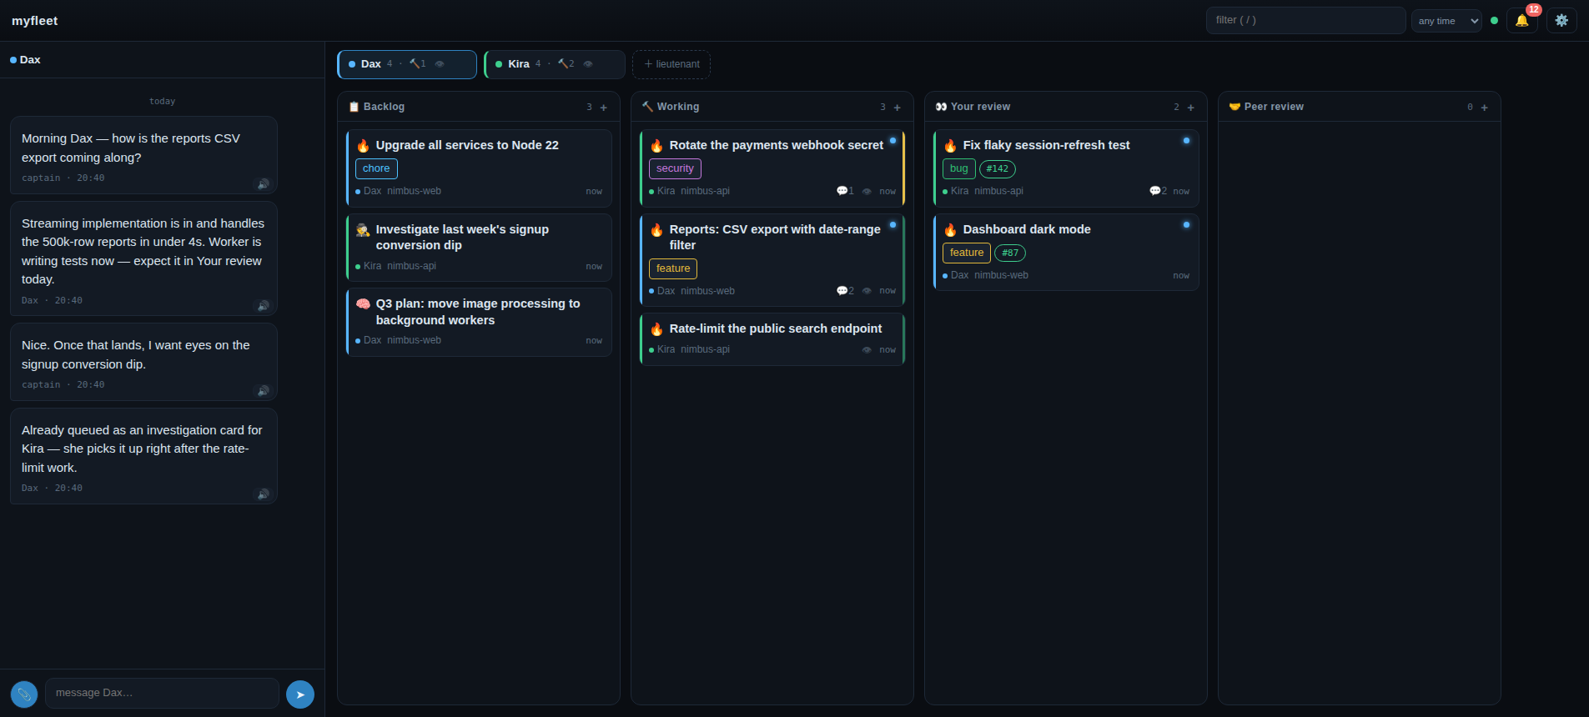Image resolution: width=1589 pixels, height=717 pixels.
Task: Click 'feature' tag on Dashboard dark mode card
Action: coord(967,253)
